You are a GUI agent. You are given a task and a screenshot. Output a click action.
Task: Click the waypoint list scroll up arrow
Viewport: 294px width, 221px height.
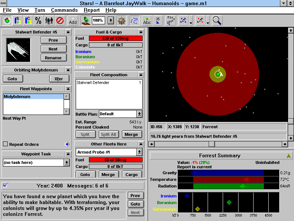[67, 97]
